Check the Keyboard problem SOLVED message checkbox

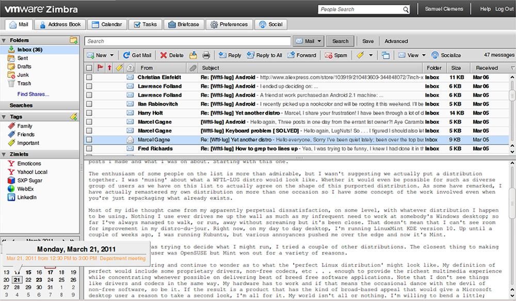(89, 131)
